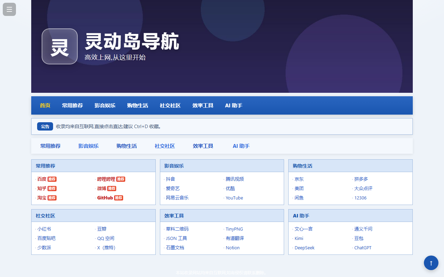Open the YouTube link
444x277 pixels.
click(234, 198)
